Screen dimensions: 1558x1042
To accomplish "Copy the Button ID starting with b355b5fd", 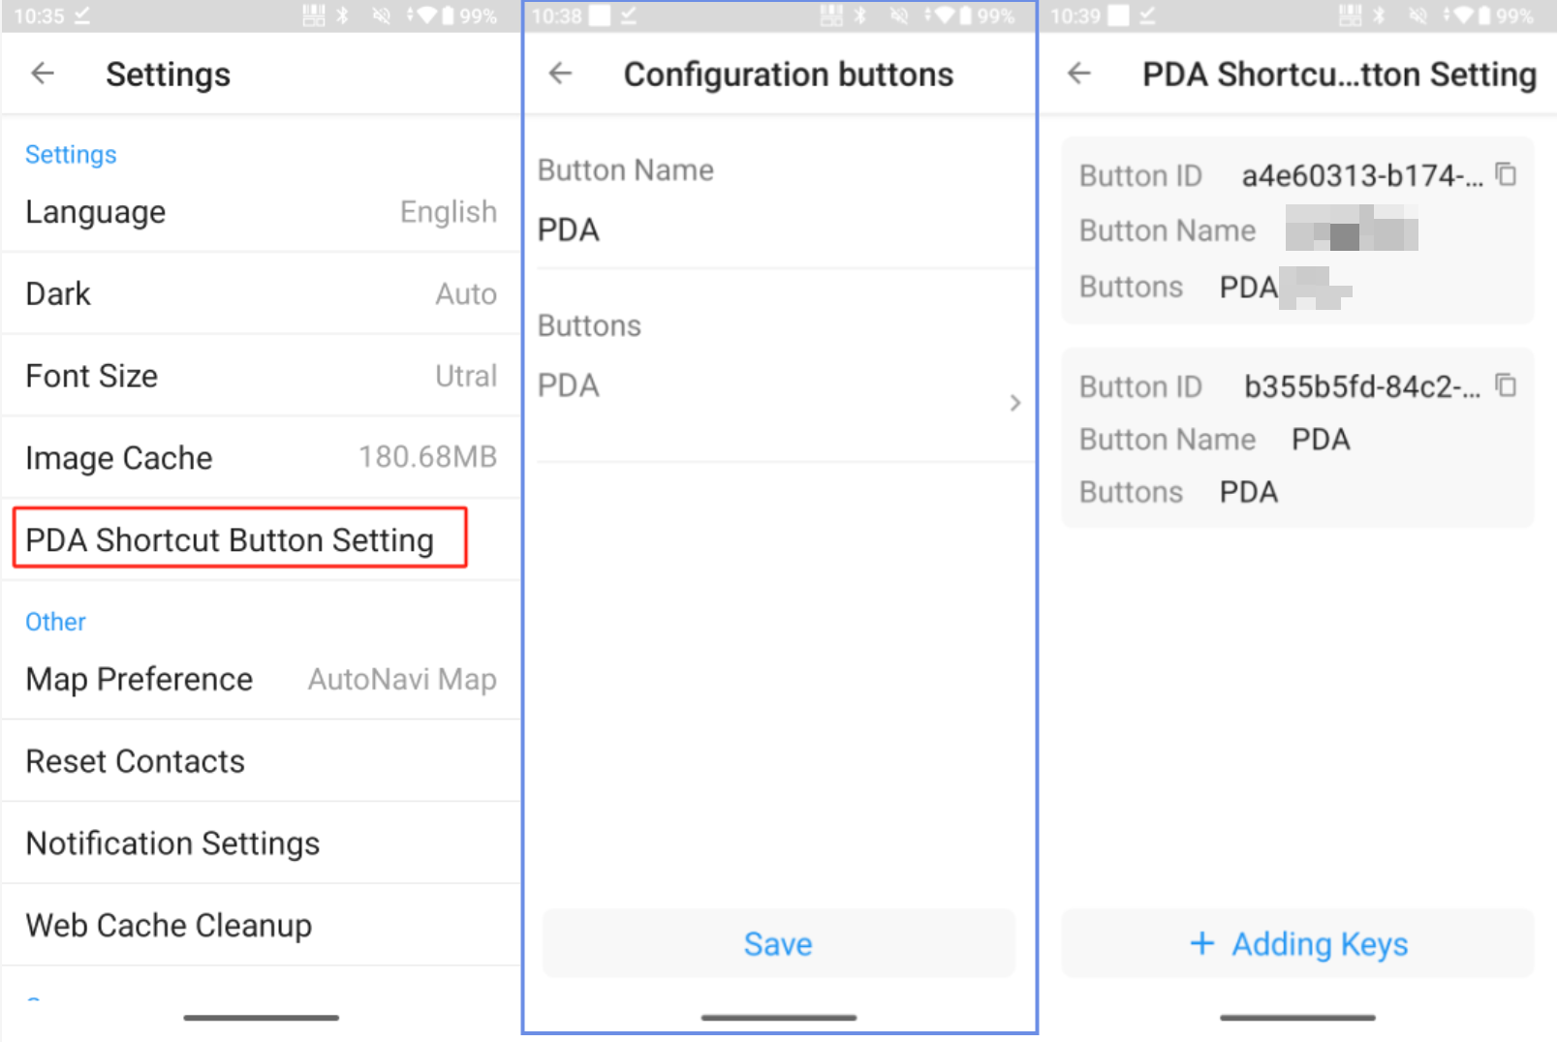I will (x=1506, y=385).
